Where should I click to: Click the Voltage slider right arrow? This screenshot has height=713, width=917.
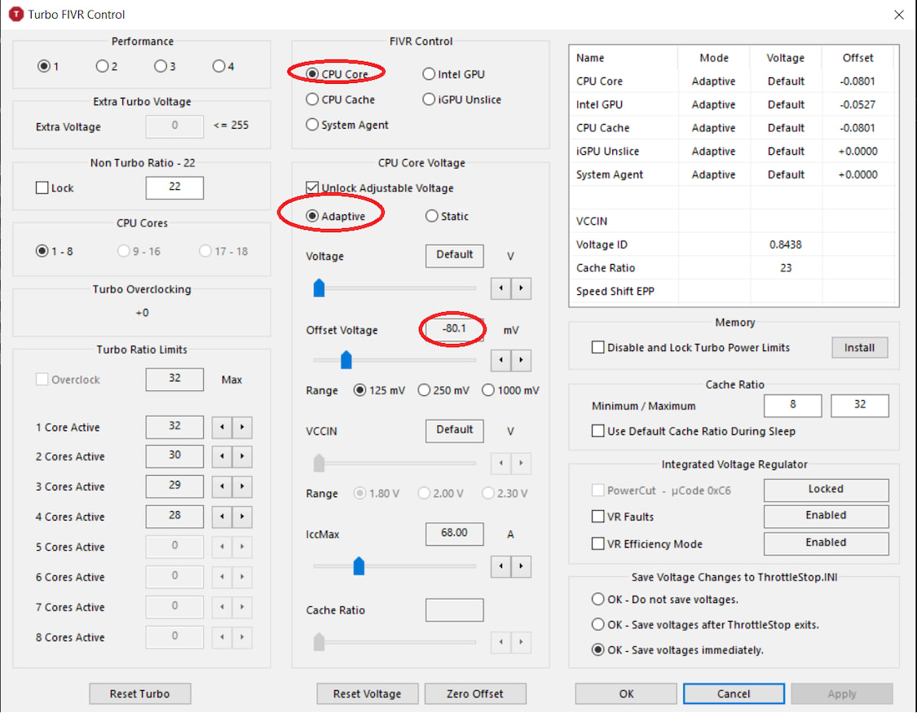click(521, 288)
